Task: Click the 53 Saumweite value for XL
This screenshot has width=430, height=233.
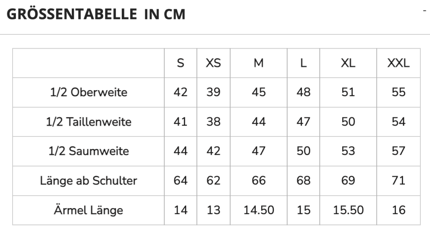Action: (x=348, y=151)
